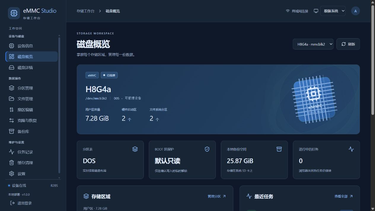The width and height of the screenshot is (375, 211).
Task: Click the R28S device label
Action: [x=54, y=186]
